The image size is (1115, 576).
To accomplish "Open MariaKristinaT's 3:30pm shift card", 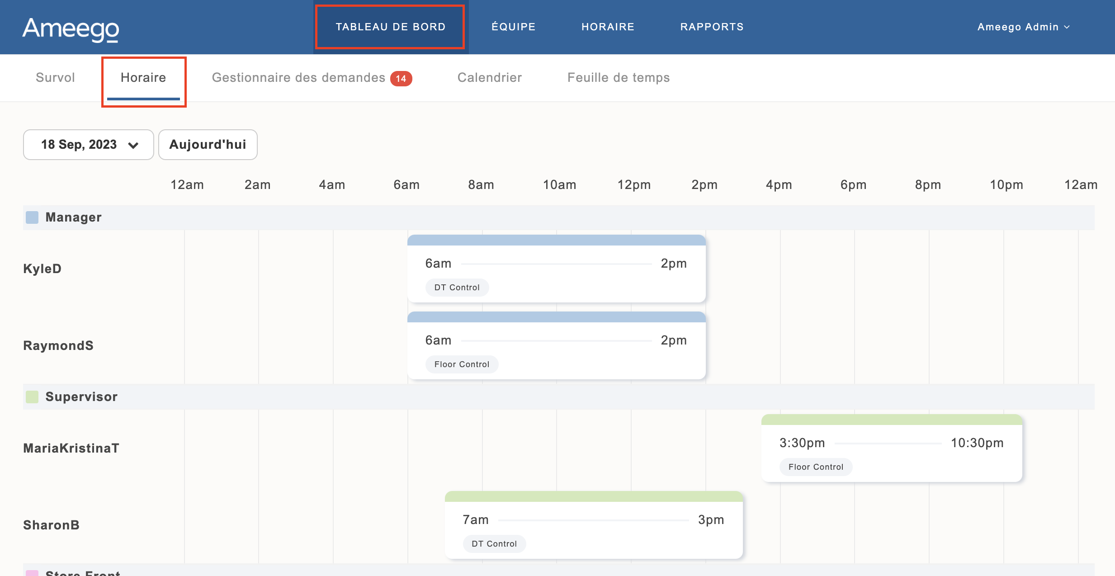I will [891, 448].
